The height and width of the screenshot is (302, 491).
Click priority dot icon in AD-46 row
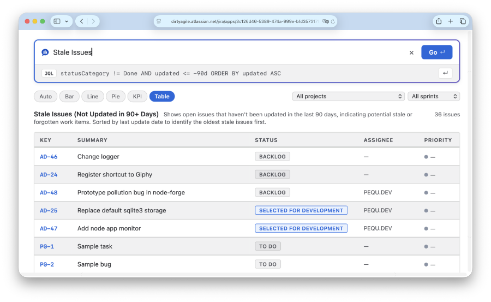pos(426,157)
